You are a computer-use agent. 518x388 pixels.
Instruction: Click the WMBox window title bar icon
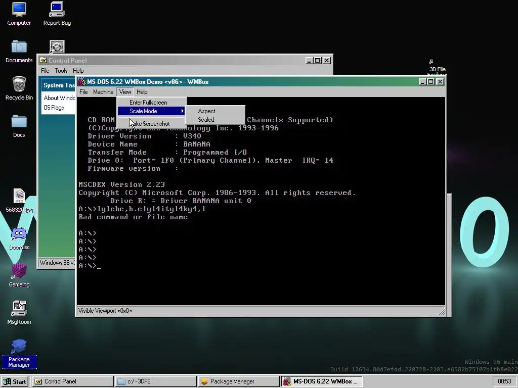click(81, 81)
